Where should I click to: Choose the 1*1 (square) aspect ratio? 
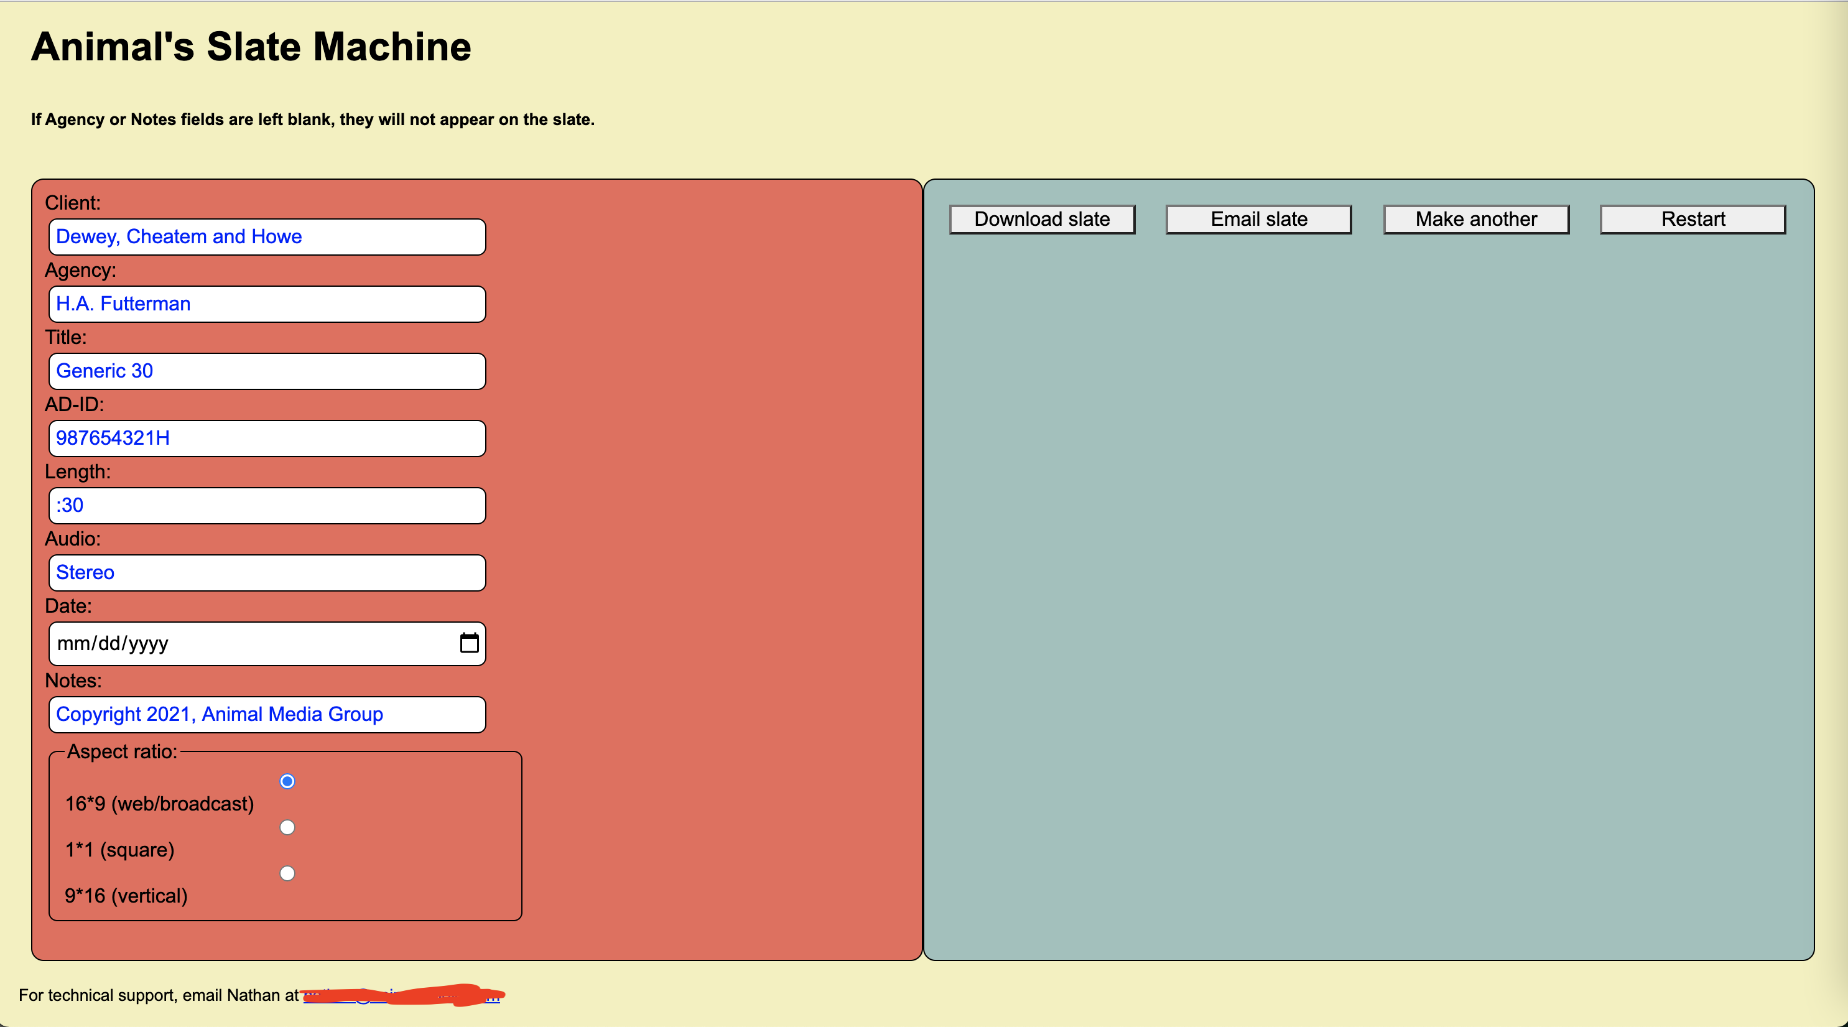(287, 827)
